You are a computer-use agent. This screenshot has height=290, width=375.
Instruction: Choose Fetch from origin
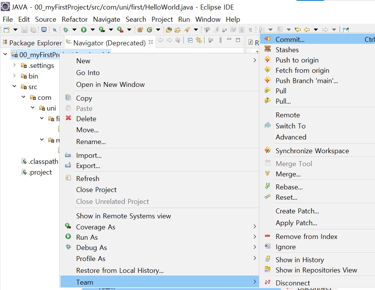(x=318, y=70)
